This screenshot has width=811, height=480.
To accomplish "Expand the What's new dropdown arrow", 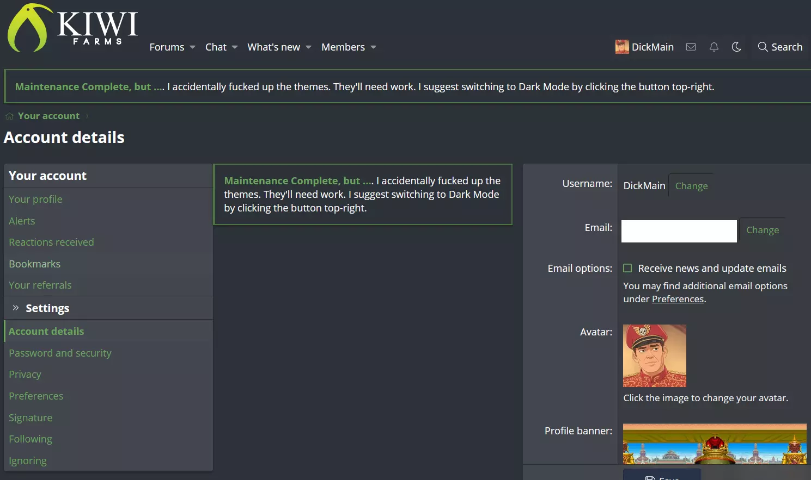I will click(308, 47).
